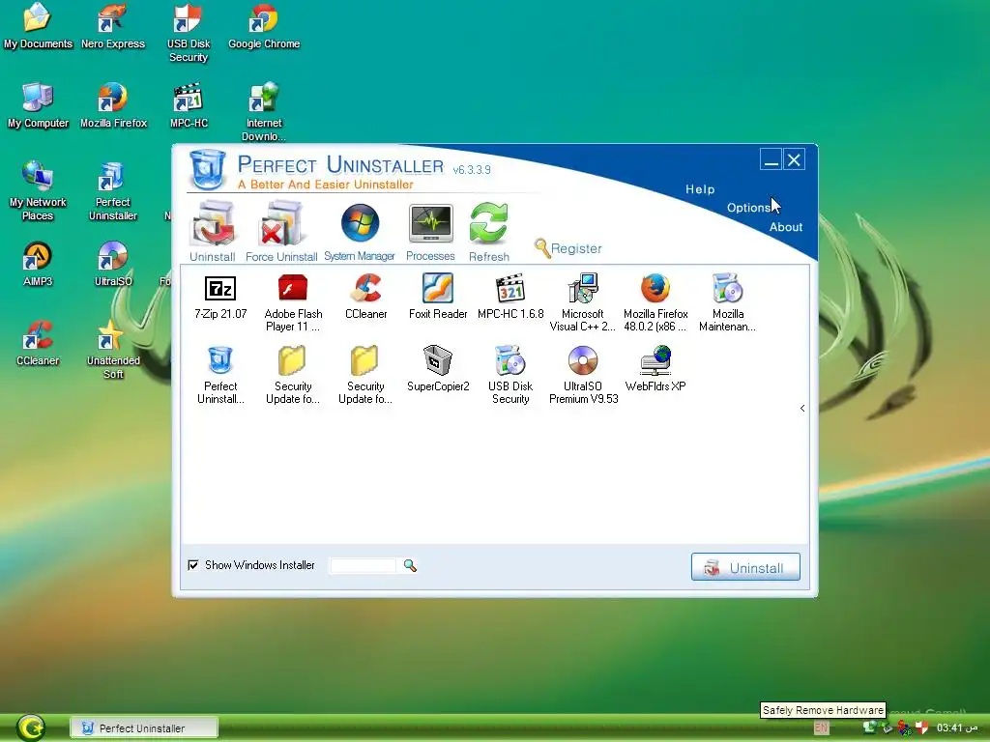Refresh the program list
Image resolution: width=990 pixels, height=742 pixels.
pos(488,231)
